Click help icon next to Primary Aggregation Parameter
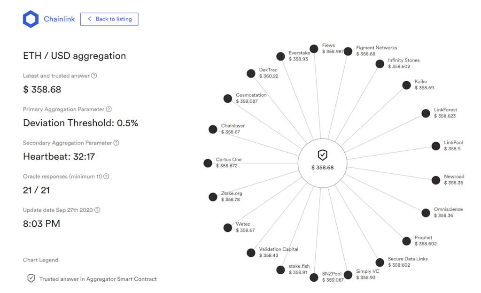The width and height of the screenshot is (481, 293). click(x=109, y=109)
